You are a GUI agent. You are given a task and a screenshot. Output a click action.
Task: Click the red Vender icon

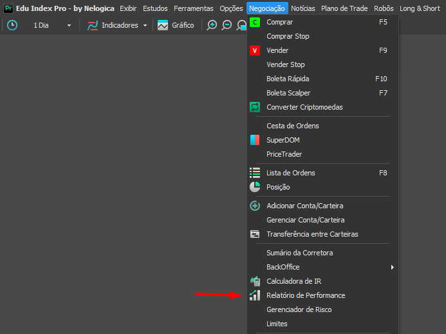[x=255, y=50]
